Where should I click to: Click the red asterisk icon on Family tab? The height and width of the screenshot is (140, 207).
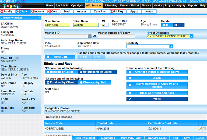[x=2, y=12]
